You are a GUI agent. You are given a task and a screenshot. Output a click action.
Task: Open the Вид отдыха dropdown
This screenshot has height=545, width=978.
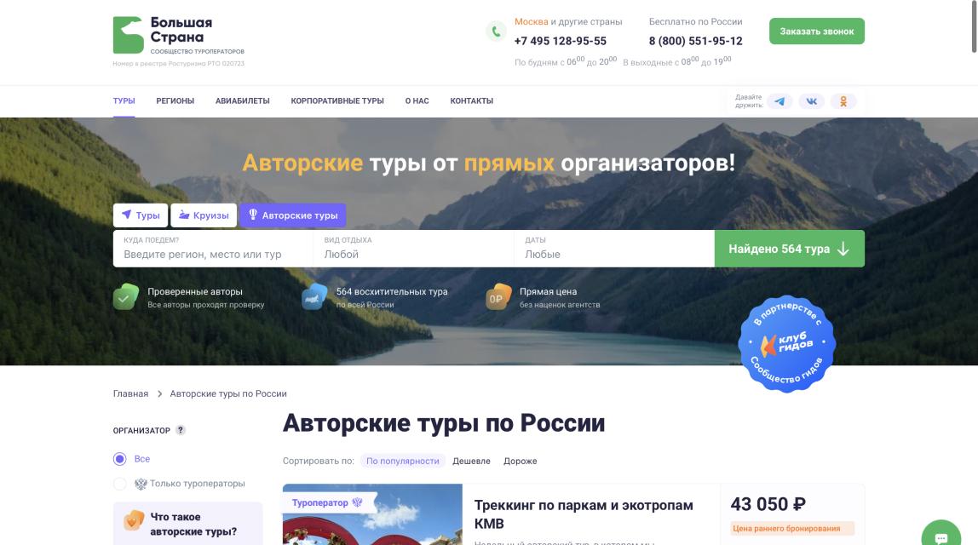pyautogui.click(x=413, y=249)
